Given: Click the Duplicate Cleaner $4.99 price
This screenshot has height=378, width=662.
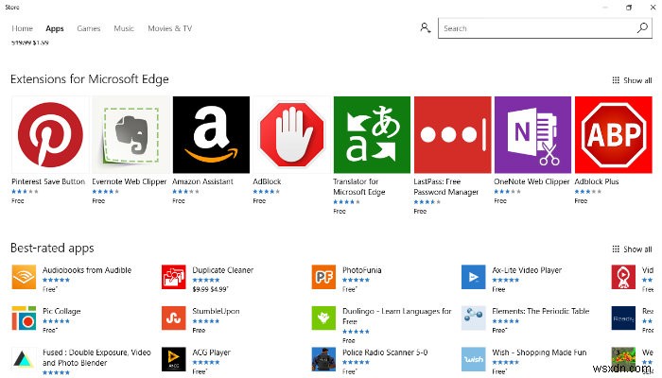Looking at the screenshot, I should pyautogui.click(x=219, y=289).
